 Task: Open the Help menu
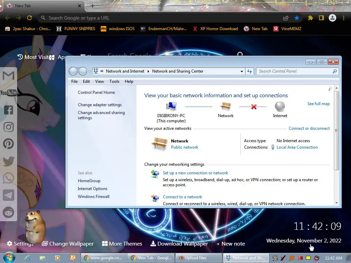point(129,82)
